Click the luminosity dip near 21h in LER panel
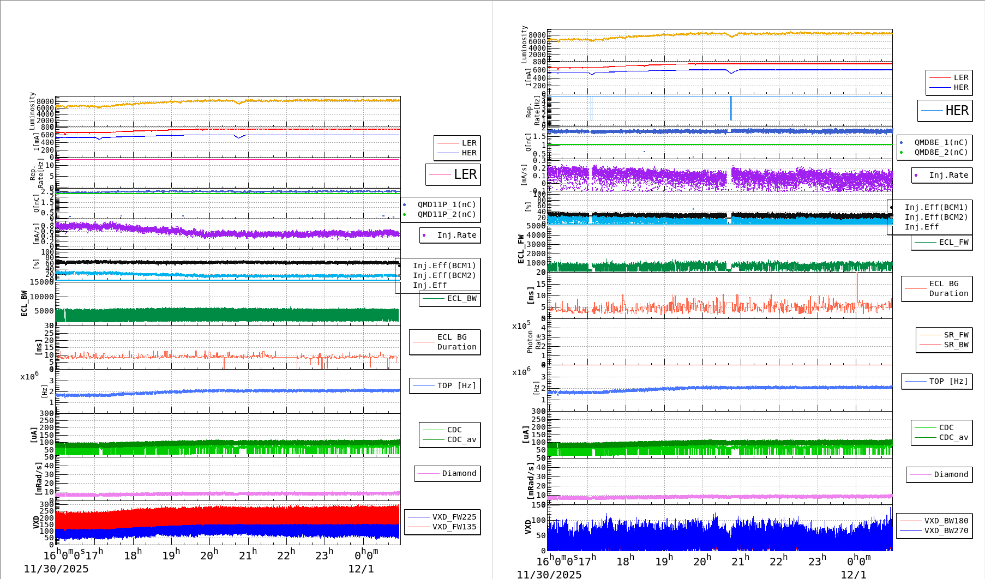This screenshot has width=985, height=579. coord(238,102)
